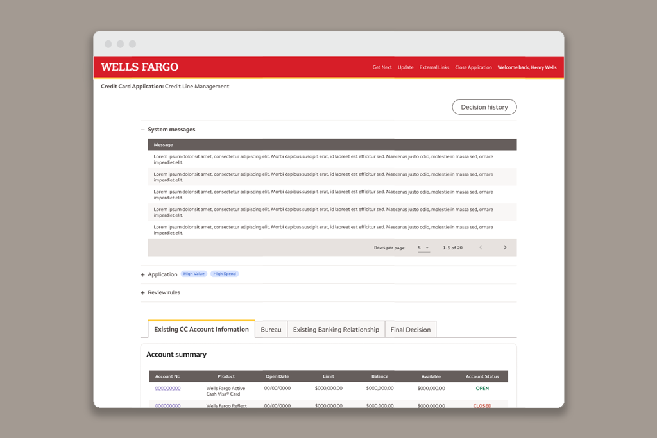Expand the Review rules section
Screen dimensions: 657x438
(x=143, y=292)
